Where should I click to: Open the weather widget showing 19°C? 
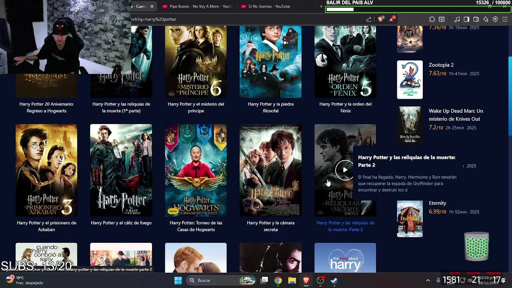point(25,280)
